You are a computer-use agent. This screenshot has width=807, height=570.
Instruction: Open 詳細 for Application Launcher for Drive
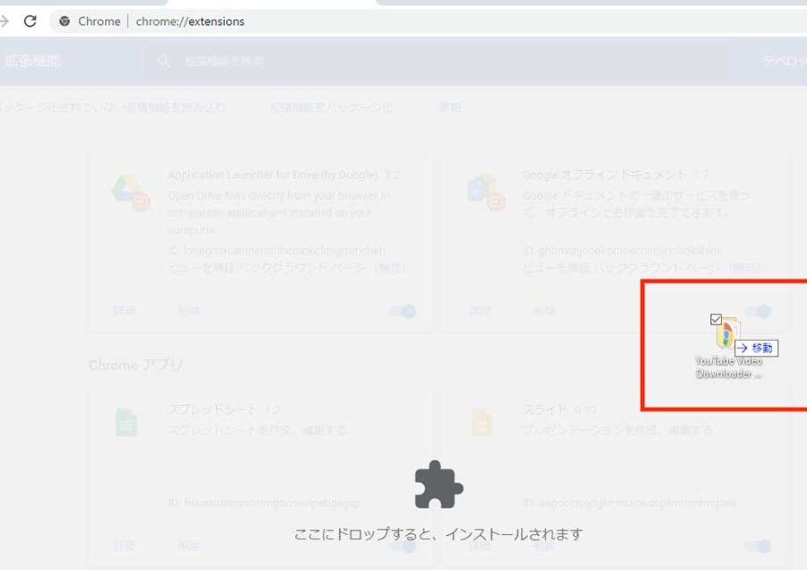[125, 311]
